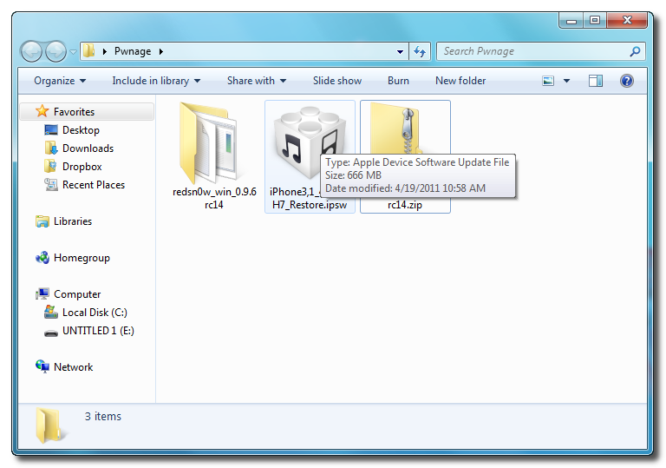Maximize the Pwnage window
This screenshot has height=468, width=666.
[x=595, y=20]
